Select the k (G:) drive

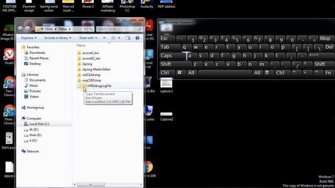(x=33, y=140)
